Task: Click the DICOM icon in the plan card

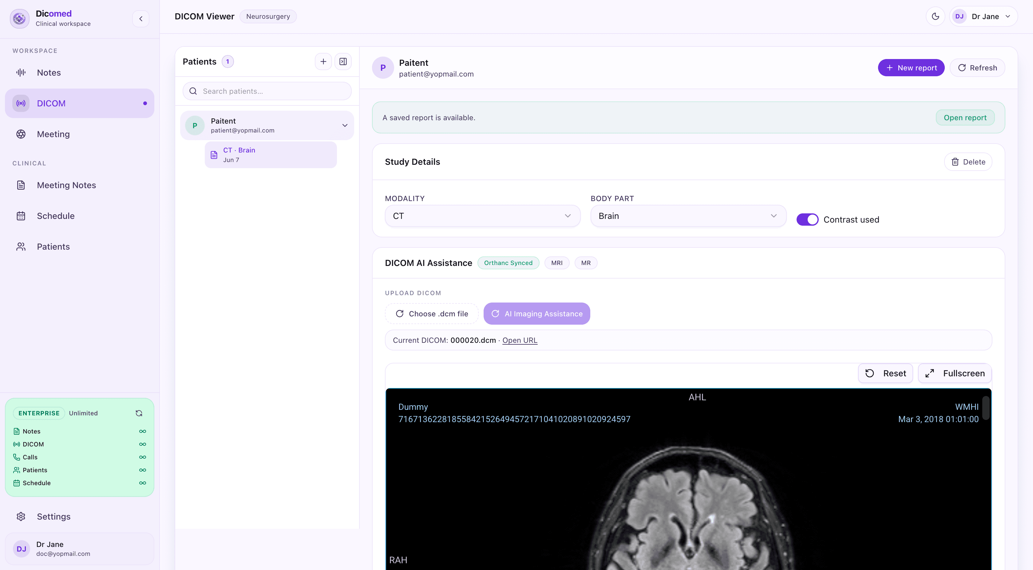Action: (x=16, y=444)
